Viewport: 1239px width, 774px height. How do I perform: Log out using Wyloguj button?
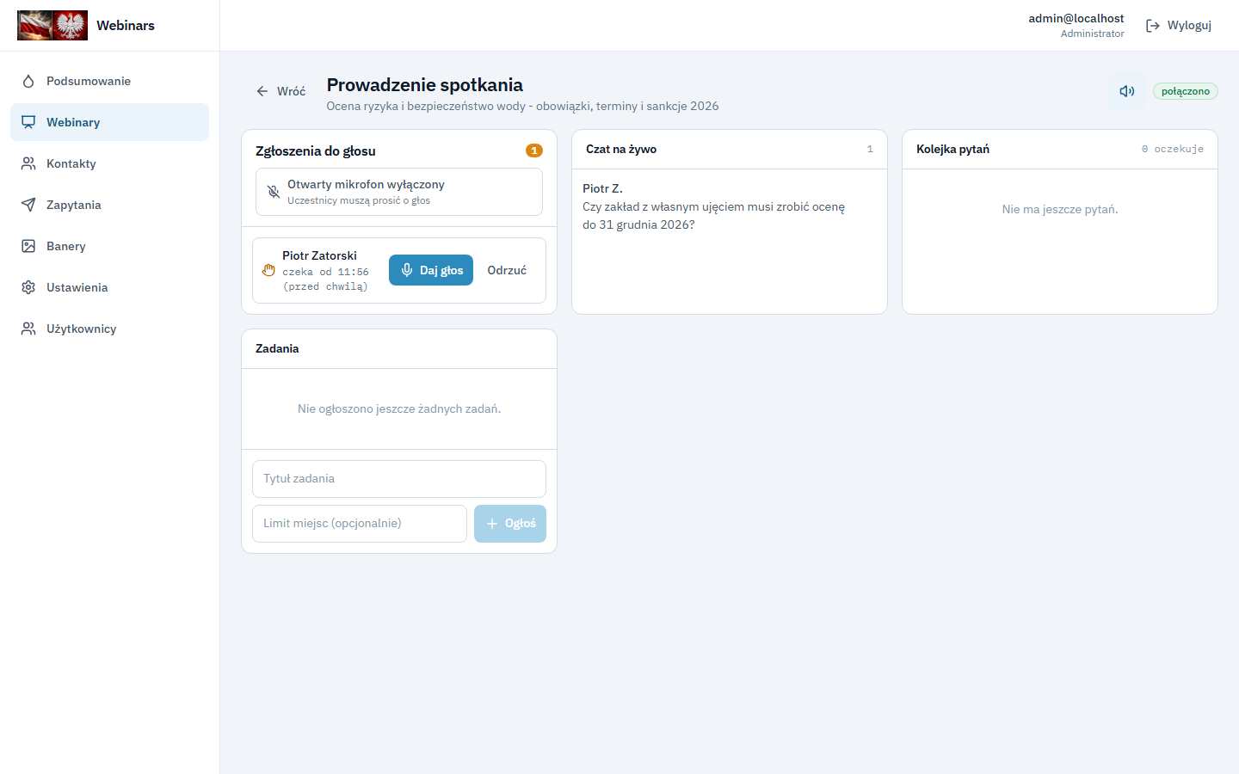1179,26
